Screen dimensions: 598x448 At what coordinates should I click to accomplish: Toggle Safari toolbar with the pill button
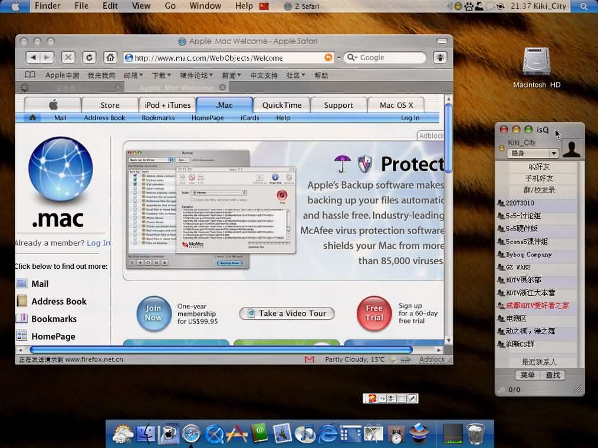[442, 41]
